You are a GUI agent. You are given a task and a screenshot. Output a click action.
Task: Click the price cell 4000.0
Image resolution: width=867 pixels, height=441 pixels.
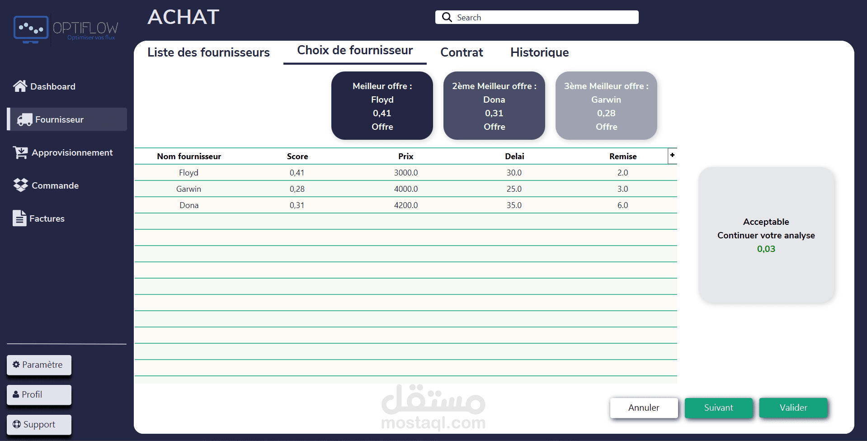click(406, 189)
